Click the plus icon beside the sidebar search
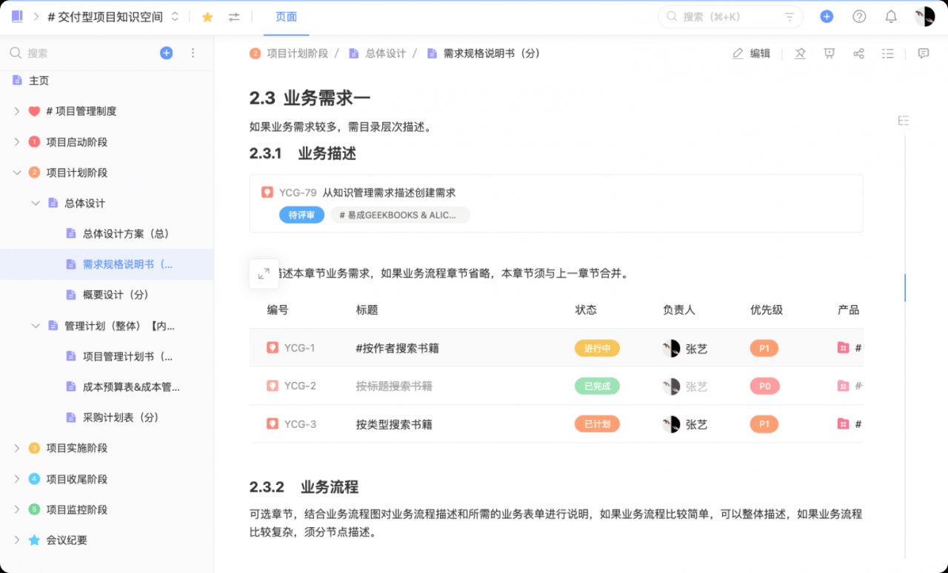Viewport: 948px width, 573px height. click(166, 53)
